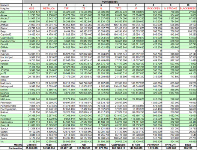The image size is (197, 150).
Task: Select the M STROKE header cell
Action: click(x=171, y=9)
